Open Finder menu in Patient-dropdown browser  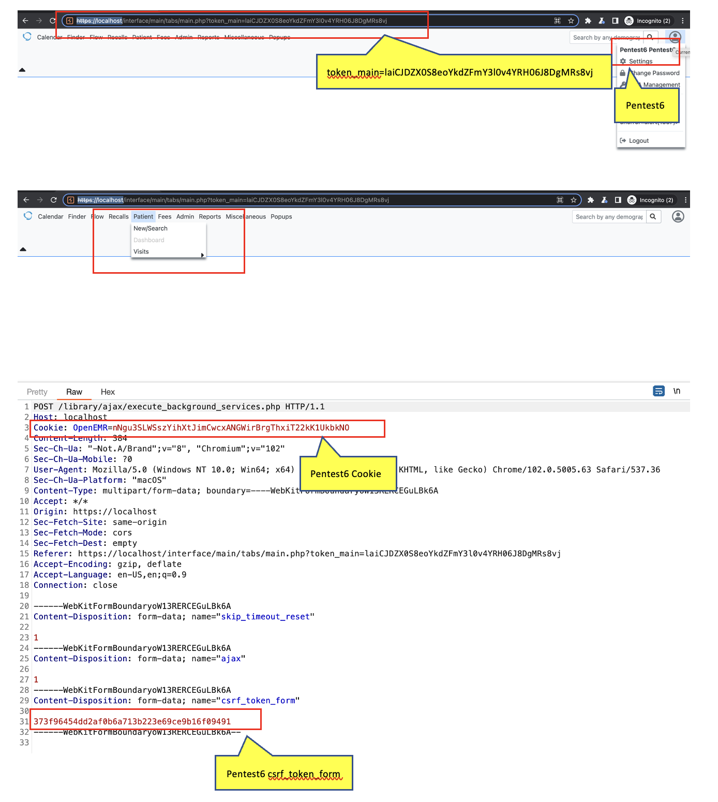coord(77,217)
